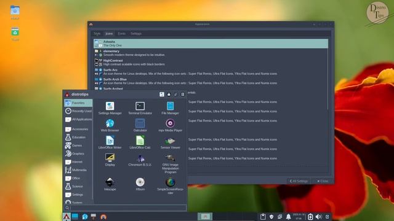
Task: Show All Applications category
Action: pyautogui.click(x=78, y=119)
